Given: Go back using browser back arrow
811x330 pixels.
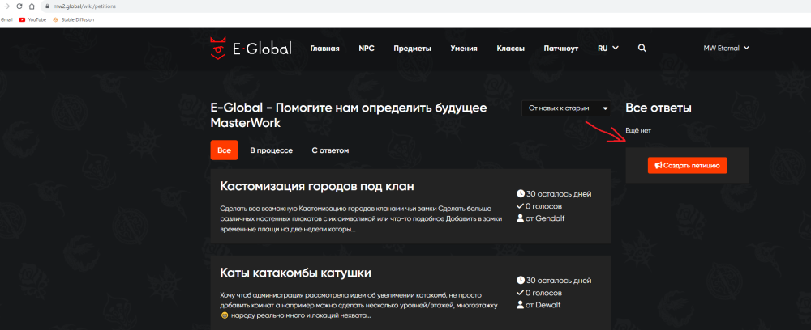Looking at the screenshot, I should pyautogui.click(x=6, y=6).
